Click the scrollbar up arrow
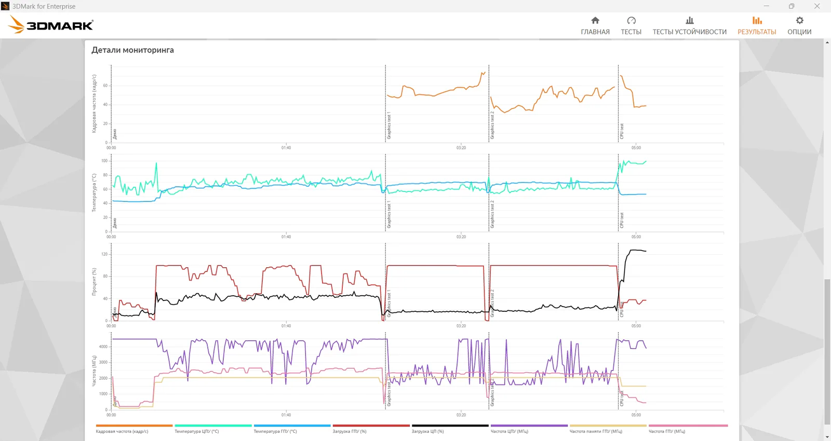The height and width of the screenshot is (441, 831). pos(827,43)
